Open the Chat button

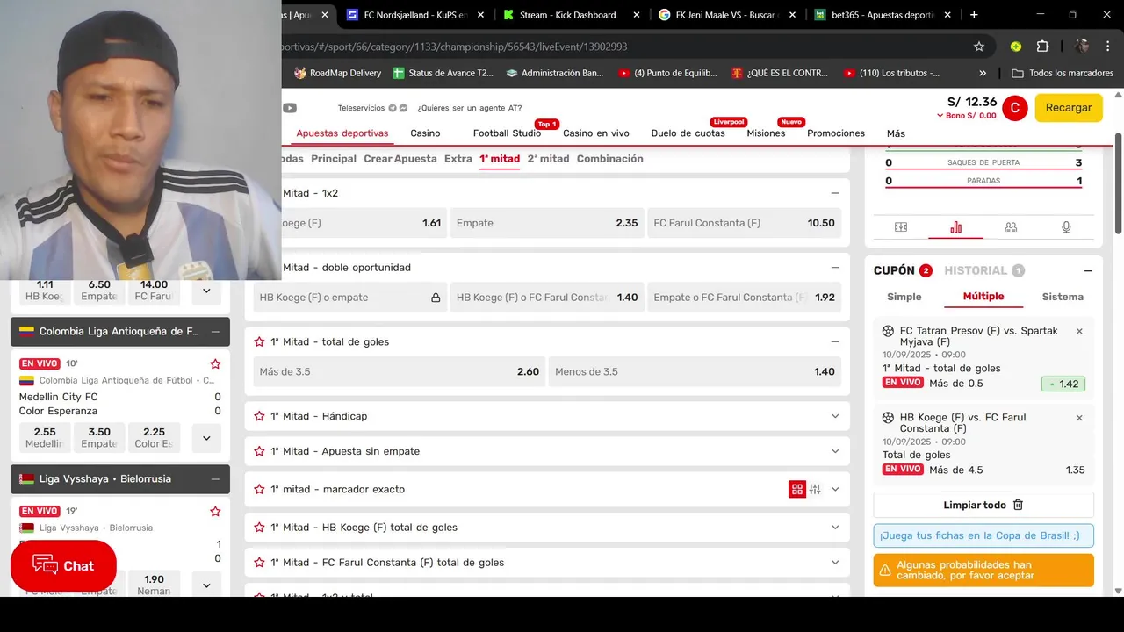63,566
